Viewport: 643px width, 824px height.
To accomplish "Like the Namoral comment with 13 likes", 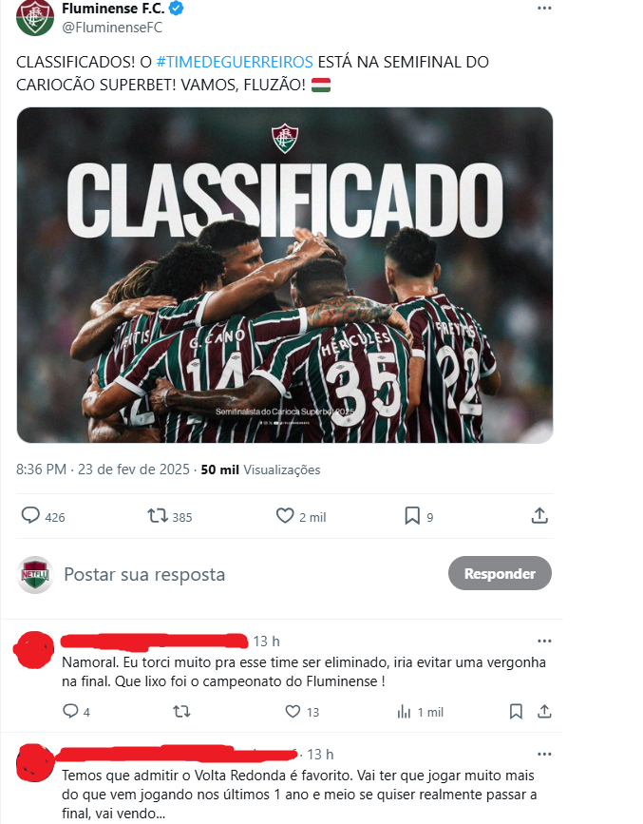I will tap(293, 712).
